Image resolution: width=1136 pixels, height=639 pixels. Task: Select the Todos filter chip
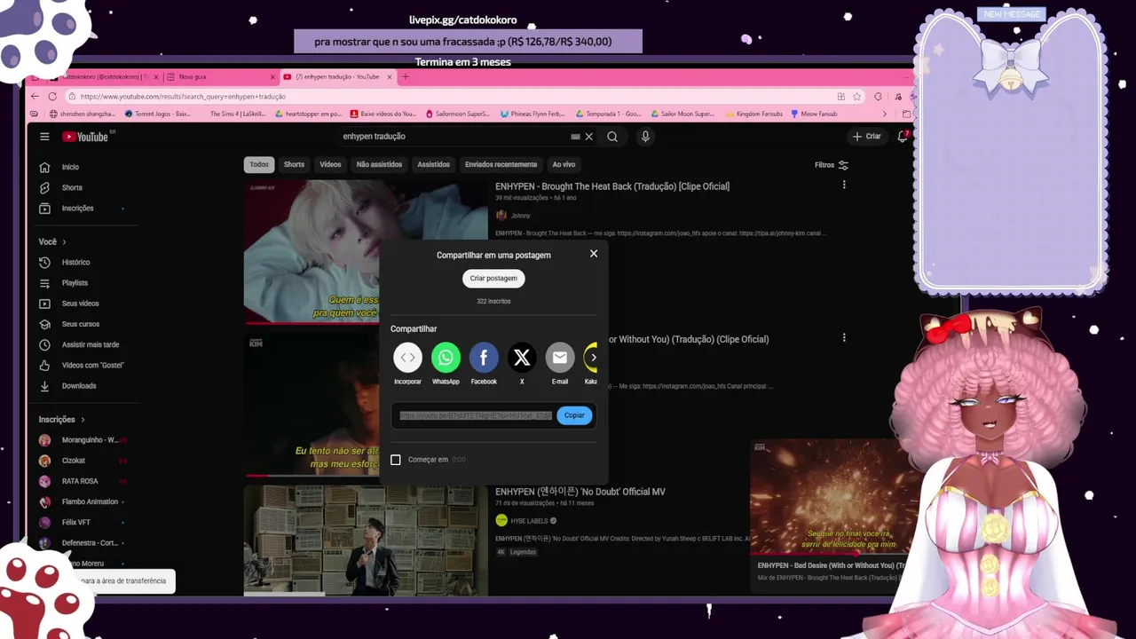point(259,164)
